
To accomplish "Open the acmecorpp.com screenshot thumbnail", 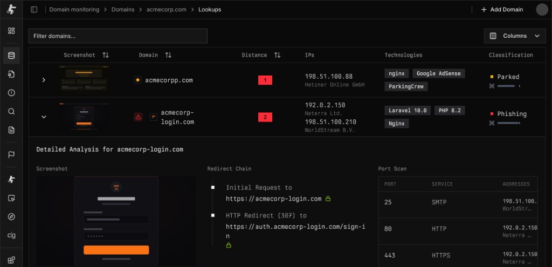I will (x=84, y=79).
